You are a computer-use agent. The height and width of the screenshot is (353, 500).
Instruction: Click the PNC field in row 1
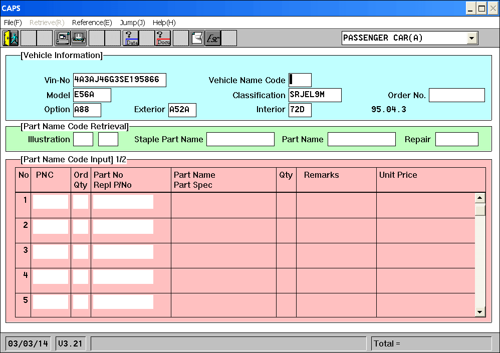pyautogui.click(x=51, y=202)
